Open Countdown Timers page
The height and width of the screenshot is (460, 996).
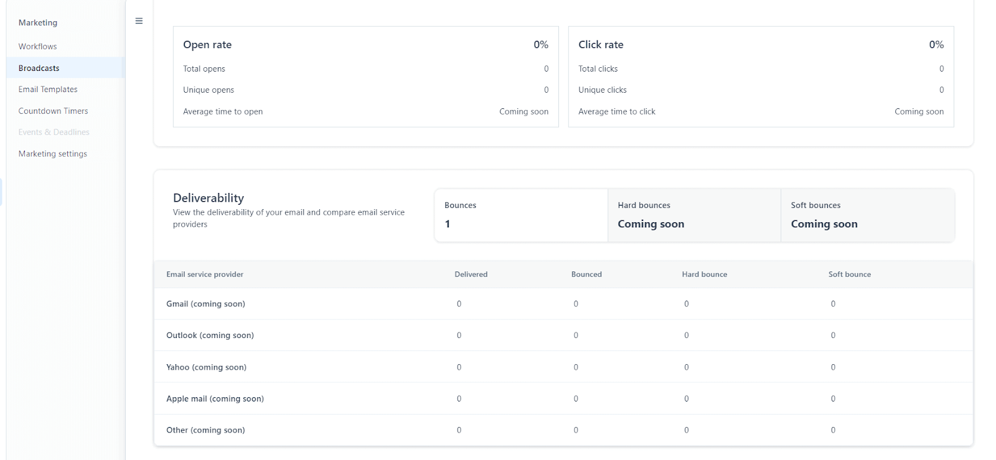coord(53,111)
